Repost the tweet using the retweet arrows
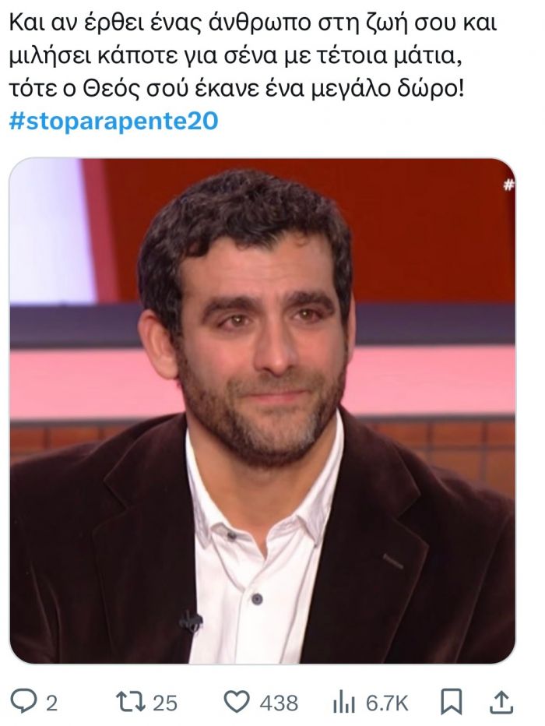The width and height of the screenshot is (545, 726). tap(128, 703)
